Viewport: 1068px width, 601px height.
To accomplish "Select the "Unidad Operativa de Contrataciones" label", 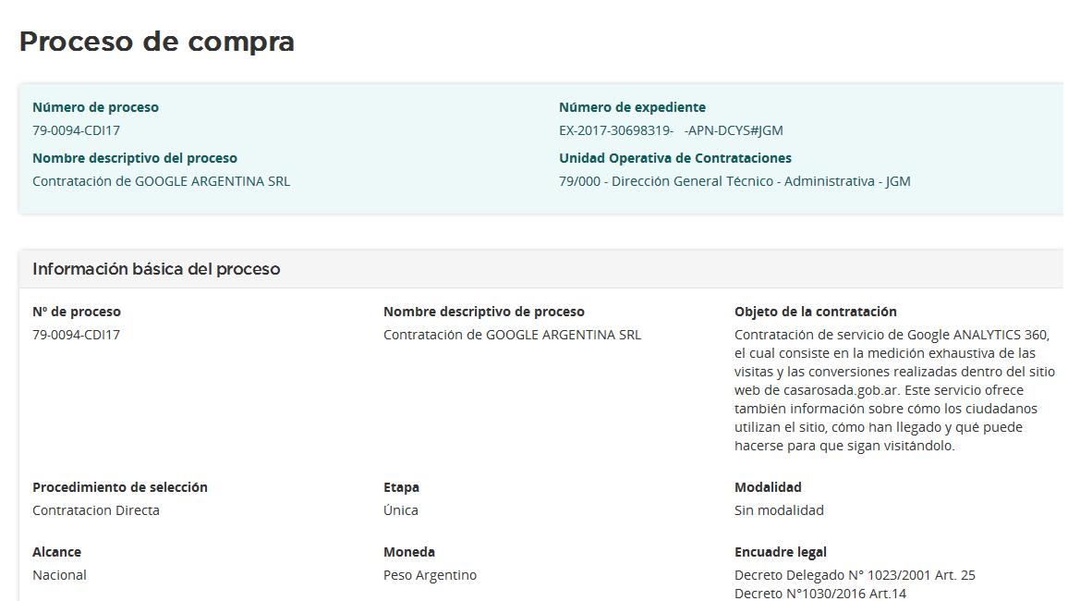I will (x=675, y=158).
